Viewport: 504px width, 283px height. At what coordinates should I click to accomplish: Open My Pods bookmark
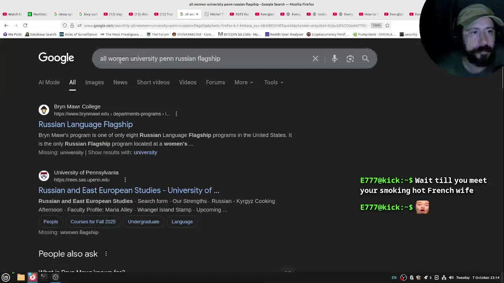[x=12, y=35]
